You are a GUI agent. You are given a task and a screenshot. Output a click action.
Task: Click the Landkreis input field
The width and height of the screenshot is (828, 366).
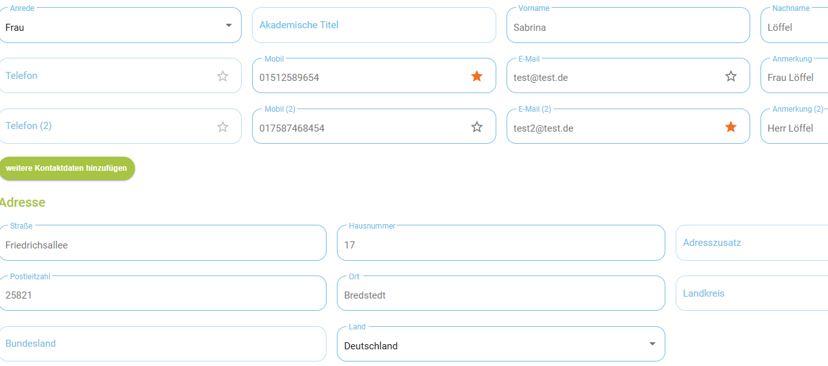tap(751, 293)
